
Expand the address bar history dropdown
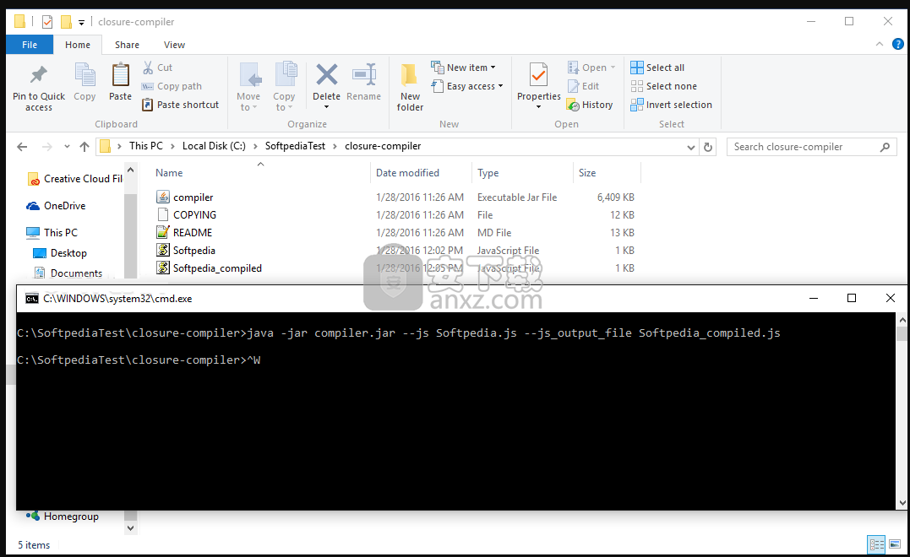click(690, 147)
